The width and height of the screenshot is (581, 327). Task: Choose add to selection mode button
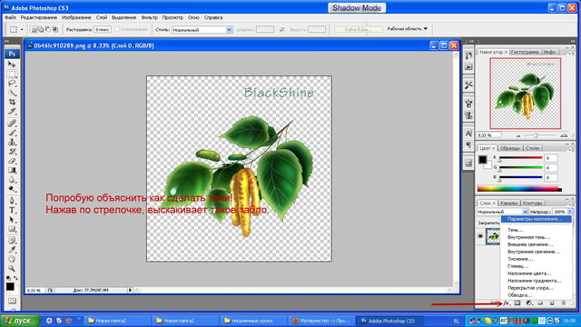[x=40, y=29]
